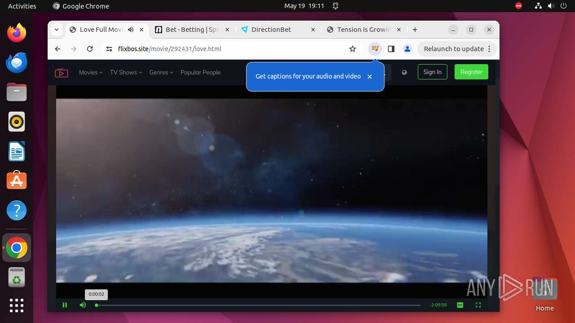The width and height of the screenshot is (575, 323).
Task: Open Activities overview
Action: point(22,6)
